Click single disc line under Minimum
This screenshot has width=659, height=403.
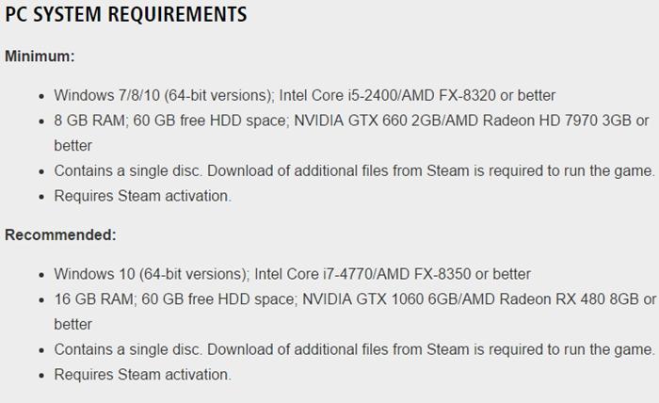pyautogui.click(x=353, y=170)
